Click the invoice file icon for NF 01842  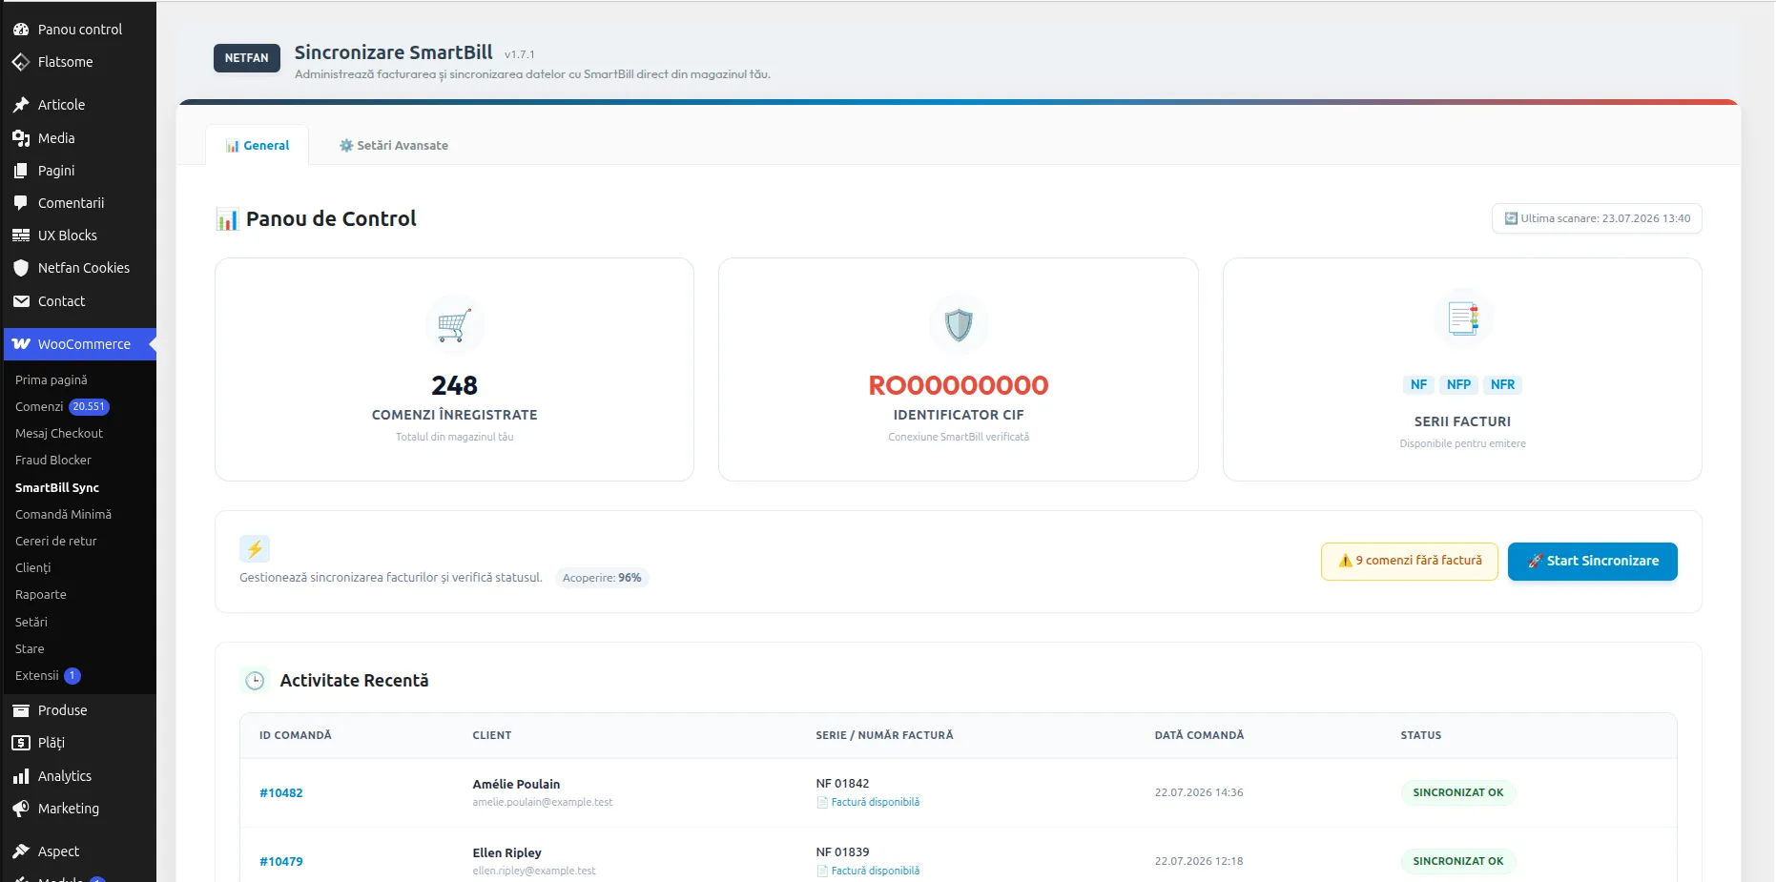(x=822, y=803)
